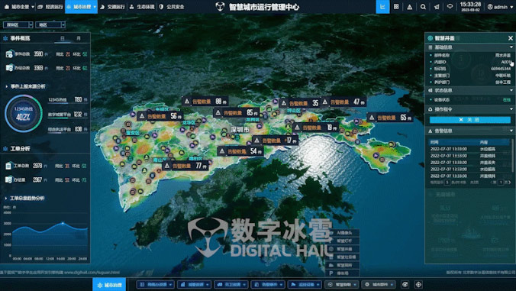The width and height of the screenshot is (516, 291).
Task: Click the highlighted chart icon in top bar
Action: [382, 7]
